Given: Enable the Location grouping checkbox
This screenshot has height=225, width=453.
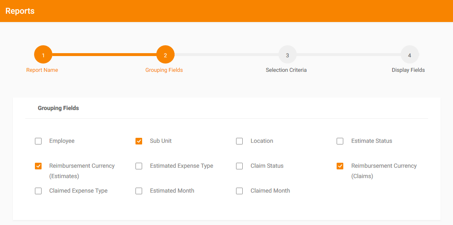Looking at the screenshot, I should 239,141.
